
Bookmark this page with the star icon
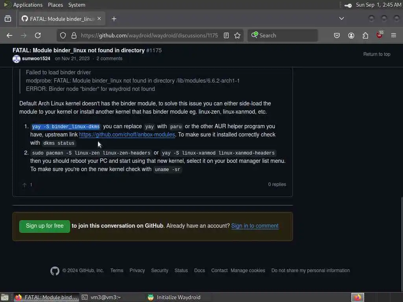pos(237,35)
